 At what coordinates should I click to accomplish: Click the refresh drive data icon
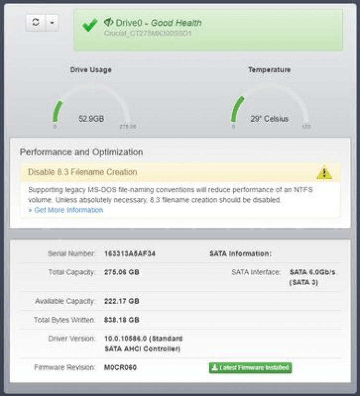(36, 23)
